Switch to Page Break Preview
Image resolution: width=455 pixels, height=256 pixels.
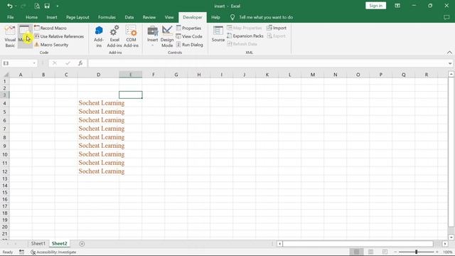point(385,252)
